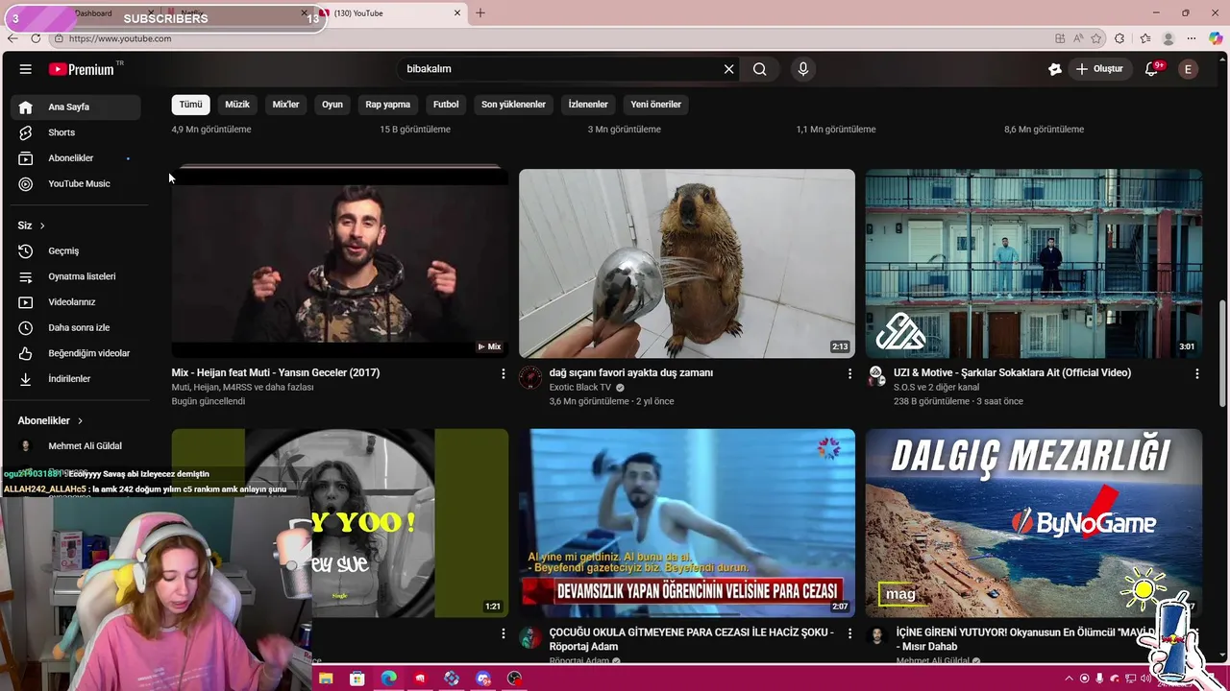Image resolution: width=1230 pixels, height=691 pixels.
Task: Click the taskbar volume speaker icon
Action: coord(1145,679)
